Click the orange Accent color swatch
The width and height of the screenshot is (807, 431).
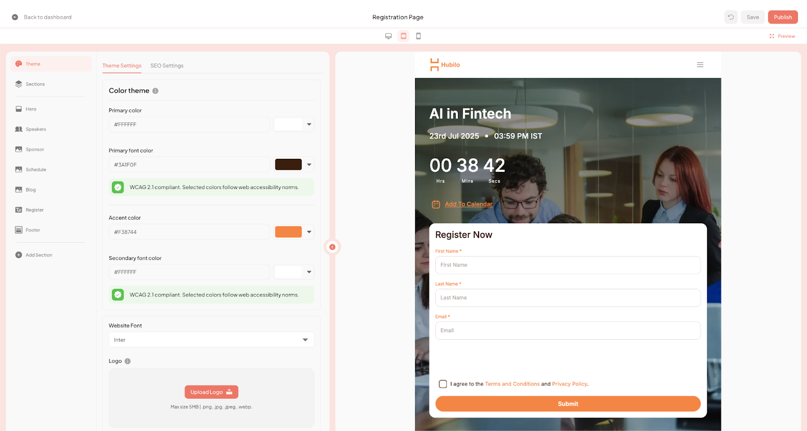coord(289,232)
